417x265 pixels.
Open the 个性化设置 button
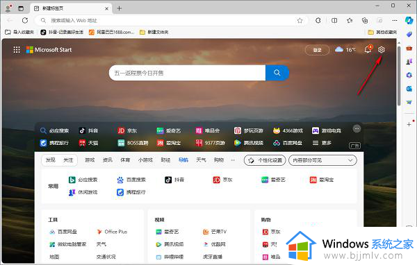tap(265, 160)
